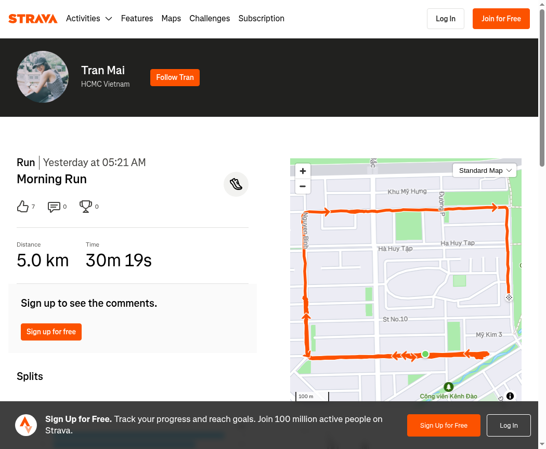Go to the Maps page
The image size is (546, 449).
pyautogui.click(x=171, y=18)
